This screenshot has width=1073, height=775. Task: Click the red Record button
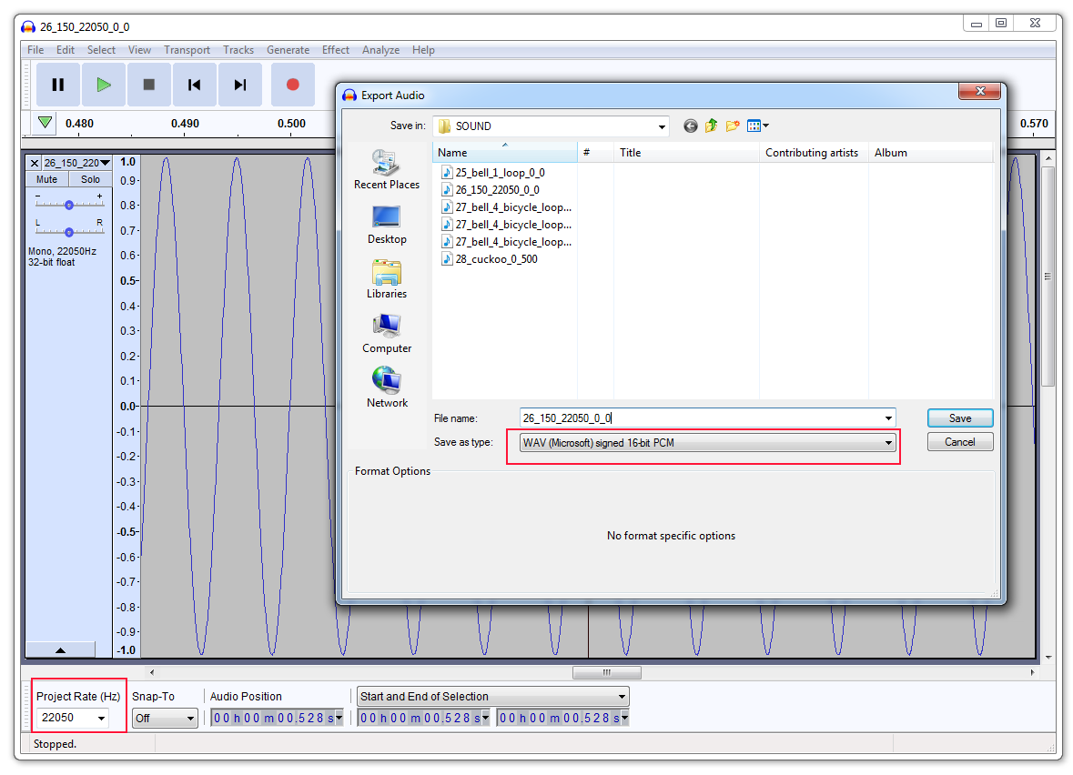293,85
